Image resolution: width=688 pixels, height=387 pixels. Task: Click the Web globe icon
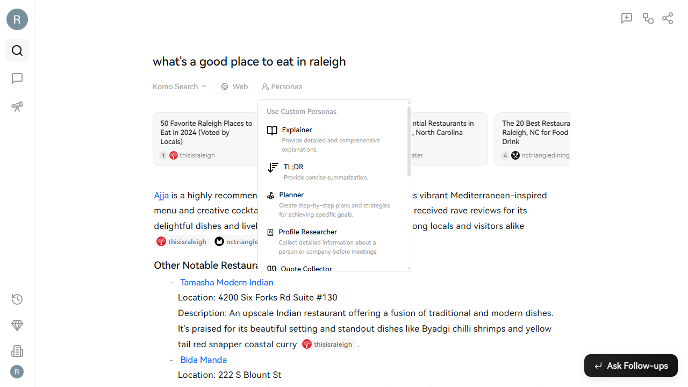pos(225,87)
